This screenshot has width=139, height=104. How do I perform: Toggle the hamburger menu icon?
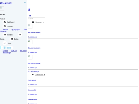[x=30, y=16]
